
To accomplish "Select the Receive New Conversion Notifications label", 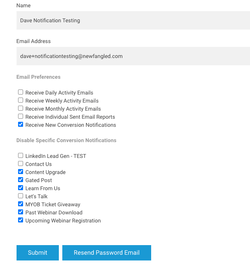I will coord(71,125).
